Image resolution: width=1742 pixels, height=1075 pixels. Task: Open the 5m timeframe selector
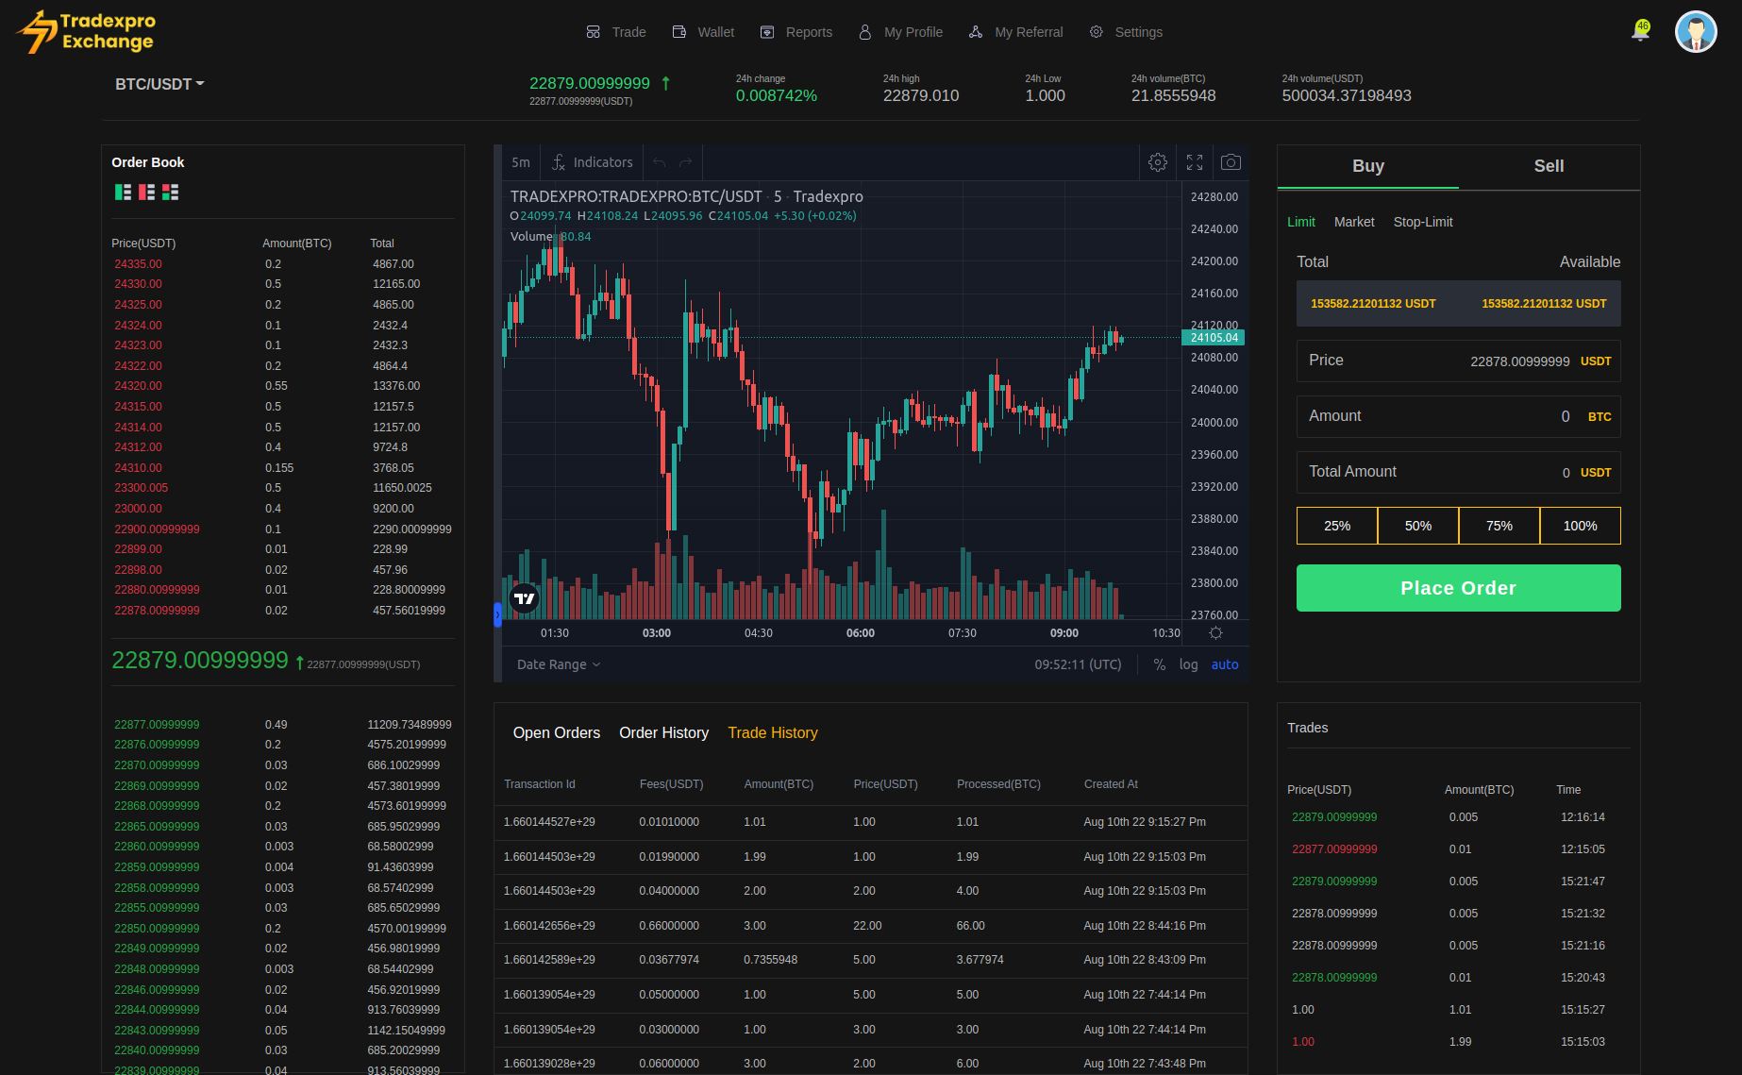pos(521,162)
